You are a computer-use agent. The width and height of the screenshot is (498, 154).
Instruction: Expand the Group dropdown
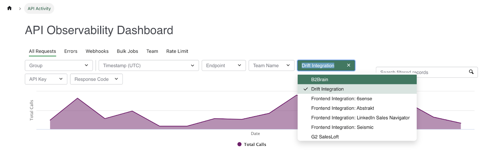59,65
